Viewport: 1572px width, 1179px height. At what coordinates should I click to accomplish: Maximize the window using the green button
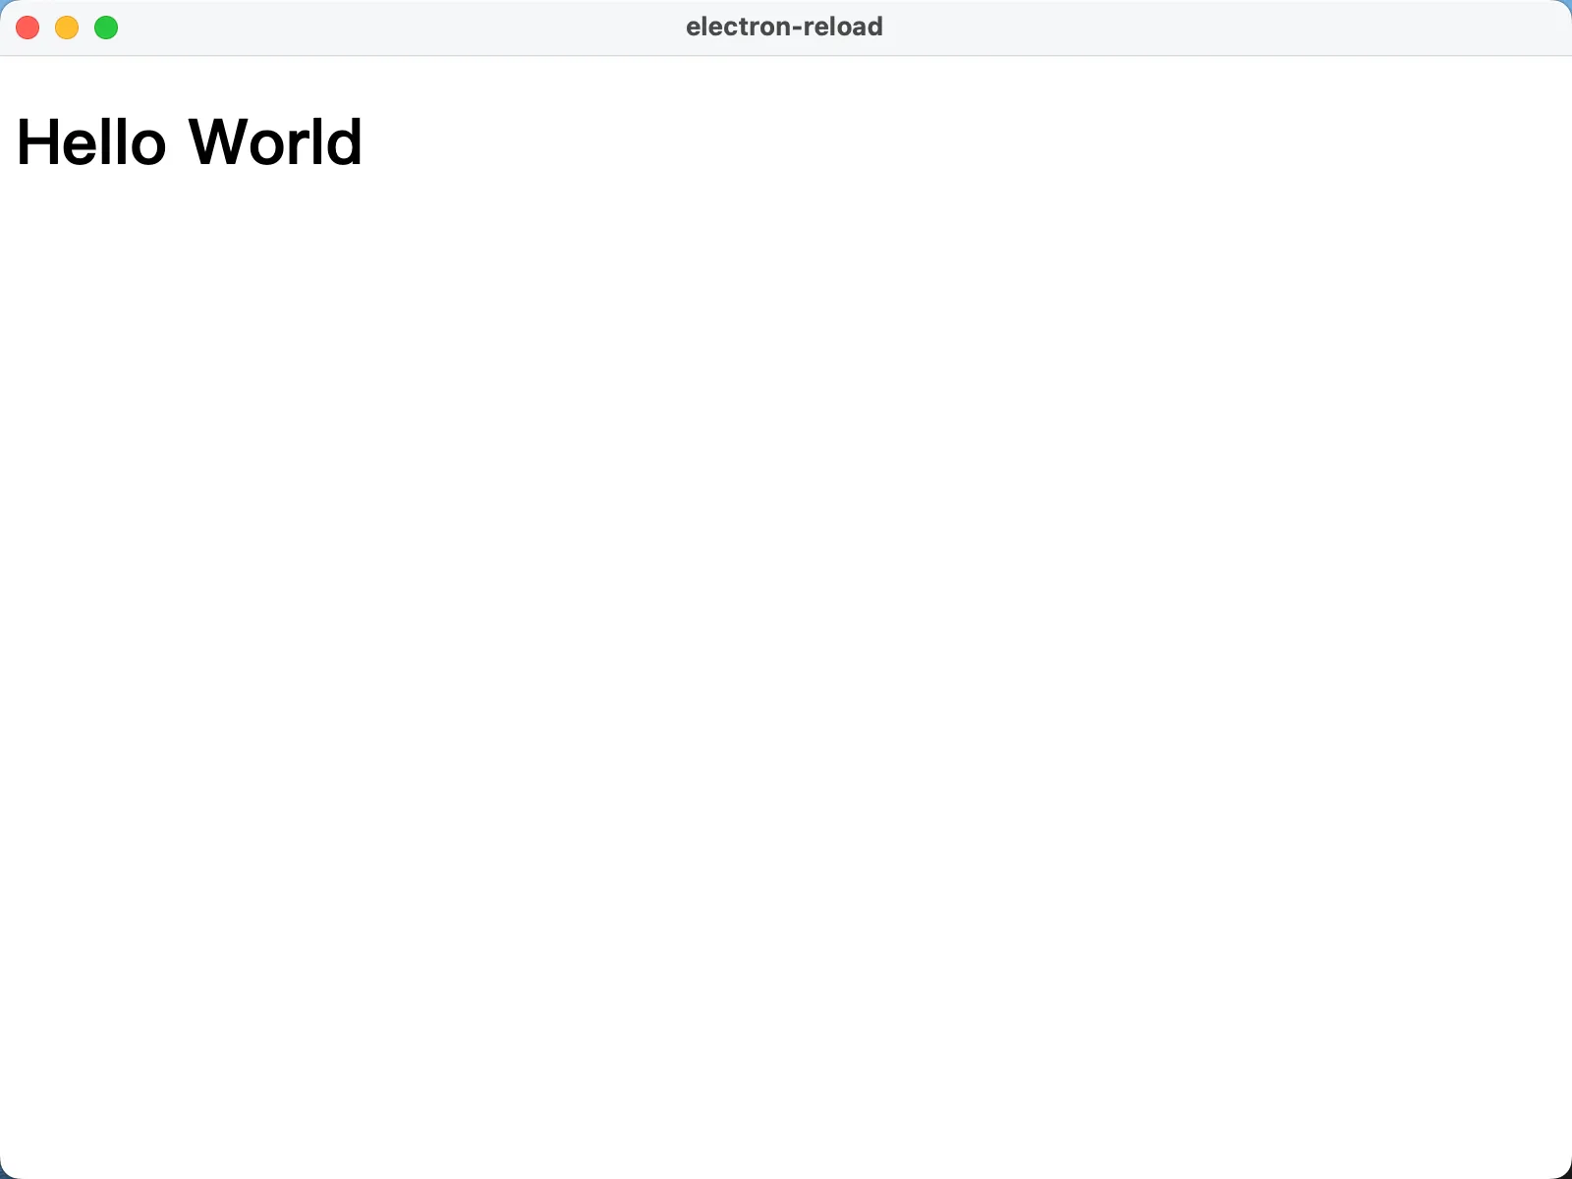click(x=106, y=28)
